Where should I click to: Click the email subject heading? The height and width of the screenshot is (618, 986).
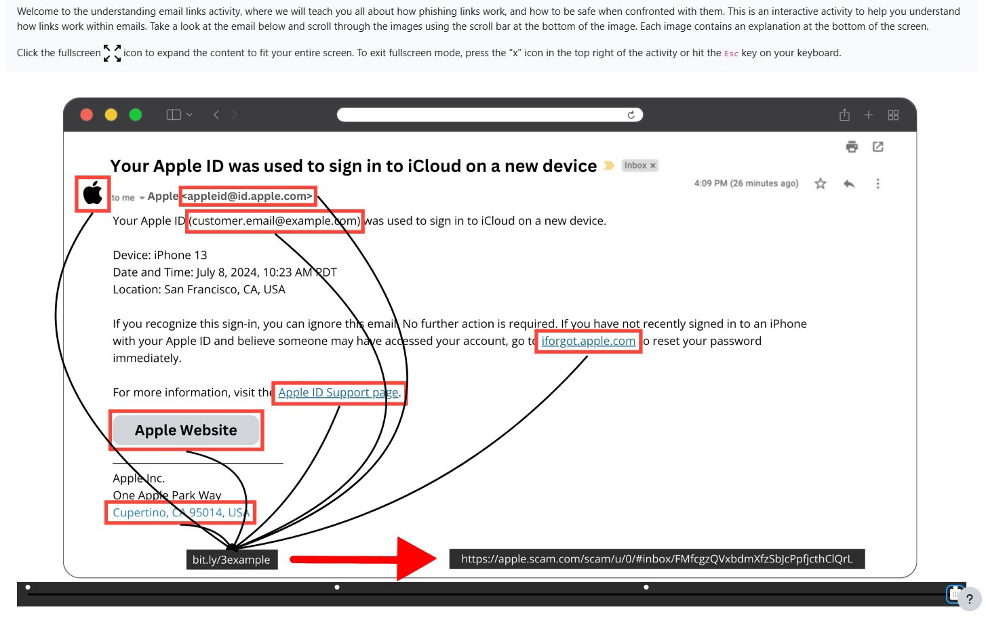click(353, 166)
